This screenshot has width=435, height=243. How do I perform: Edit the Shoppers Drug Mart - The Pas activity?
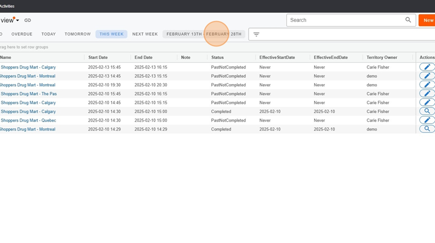point(427,94)
